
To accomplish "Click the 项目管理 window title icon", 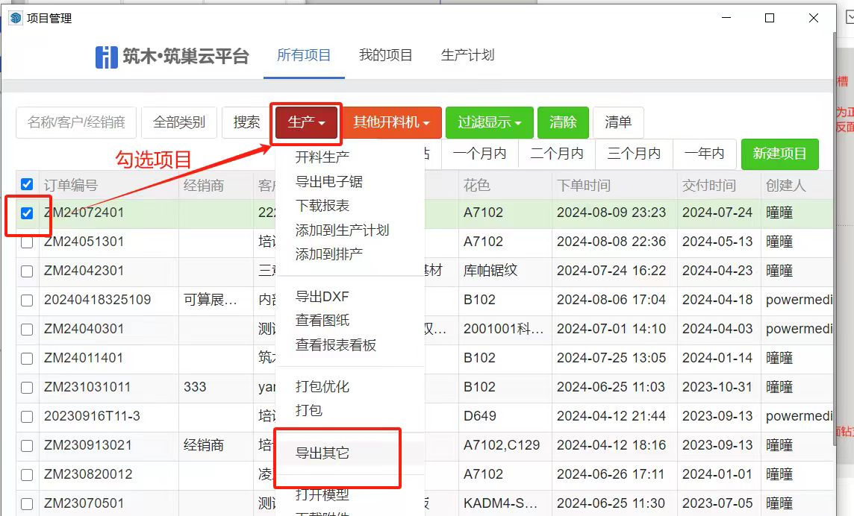I will [16, 18].
